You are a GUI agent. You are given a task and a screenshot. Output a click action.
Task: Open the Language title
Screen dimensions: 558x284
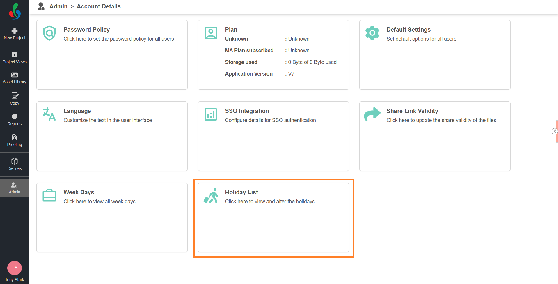click(77, 111)
